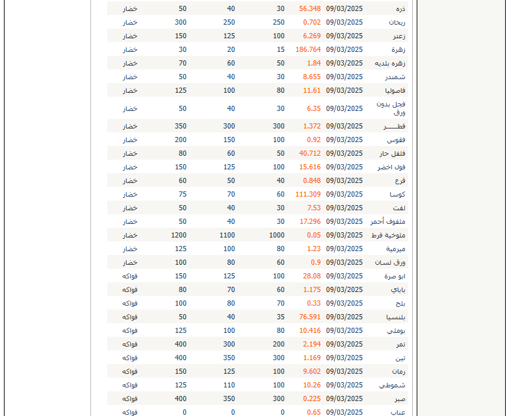The height and width of the screenshot is (416, 509).
Task: Click the فواكه category in the رمان row
Action: [x=130, y=371]
